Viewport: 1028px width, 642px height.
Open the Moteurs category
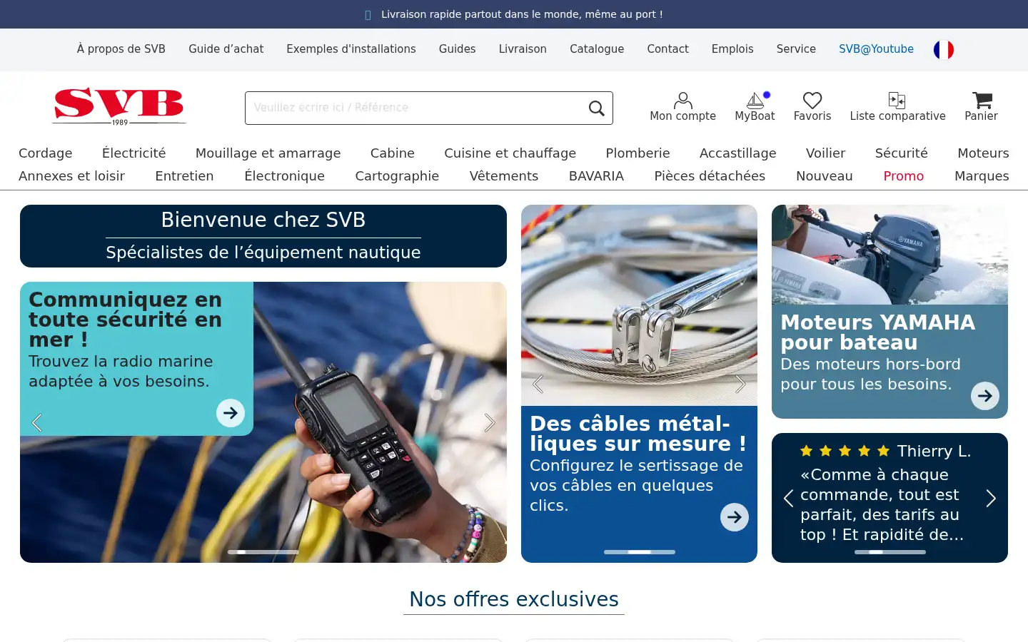pos(983,153)
